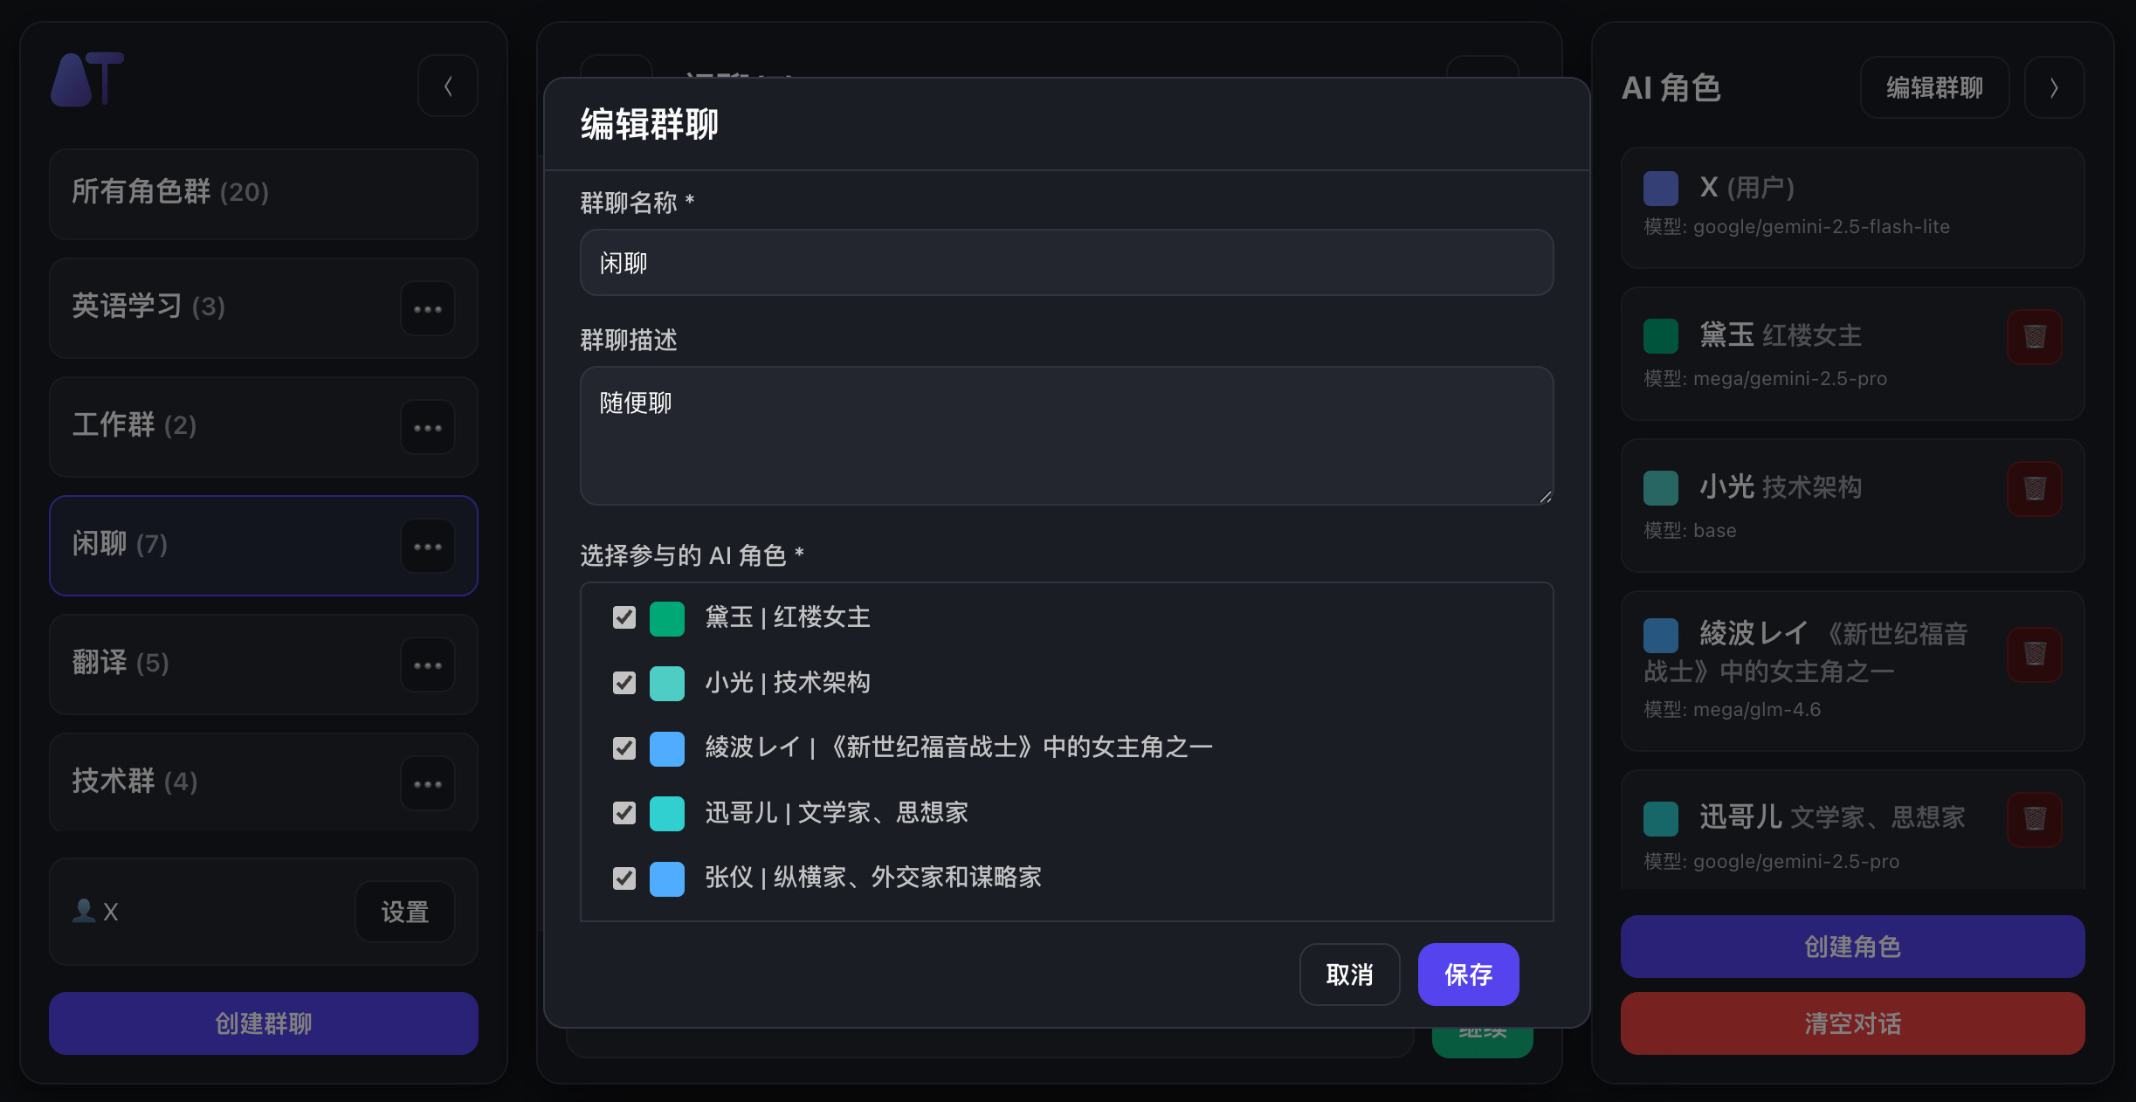Focus the 群聊名称 input field
This screenshot has height=1102, width=2136.
(1066, 263)
